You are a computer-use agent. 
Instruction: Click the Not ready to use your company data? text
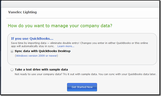(38, 74)
